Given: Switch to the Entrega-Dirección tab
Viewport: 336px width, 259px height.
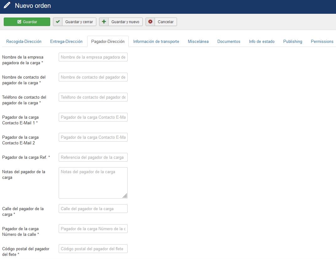Looking at the screenshot, I should pyautogui.click(x=66, y=41).
